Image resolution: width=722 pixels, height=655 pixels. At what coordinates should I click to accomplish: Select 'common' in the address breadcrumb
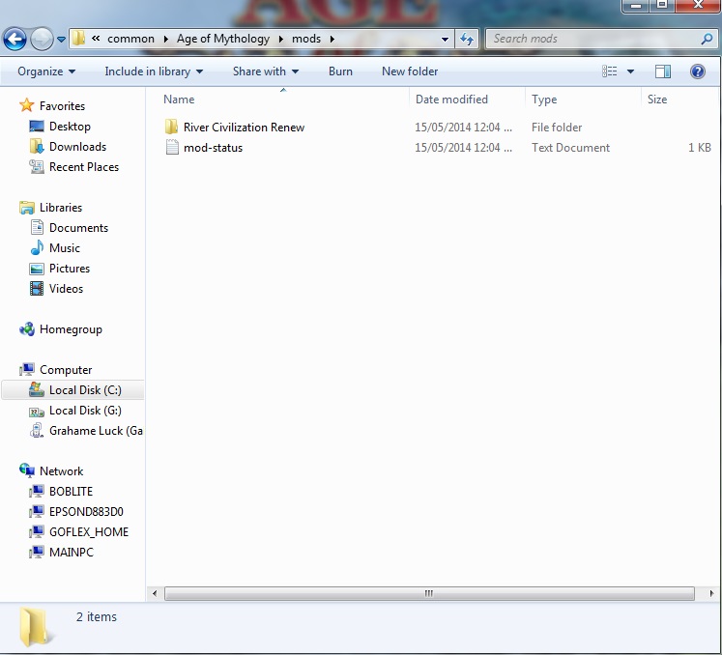[x=130, y=39]
